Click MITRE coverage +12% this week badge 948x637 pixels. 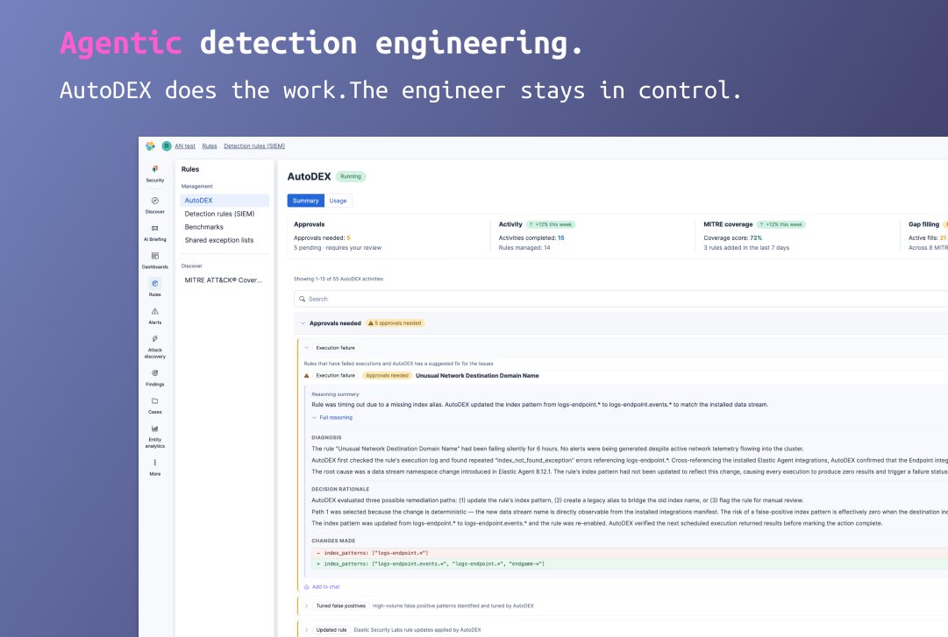point(781,224)
